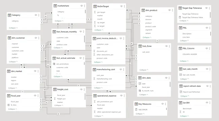Screen dimensions: 219x121
Task: Select Benchmark field in Set BM
Action: [x=187, y=109]
